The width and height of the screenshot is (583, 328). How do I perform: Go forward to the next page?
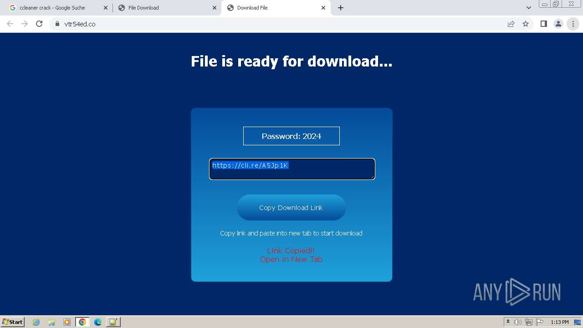(x=25, y=24)
